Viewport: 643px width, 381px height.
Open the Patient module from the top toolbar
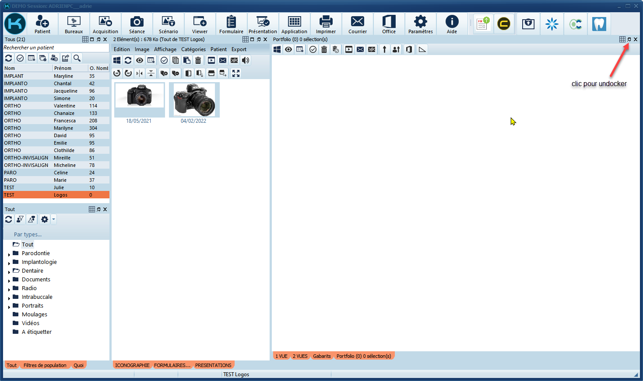click(x=42, y=24)
